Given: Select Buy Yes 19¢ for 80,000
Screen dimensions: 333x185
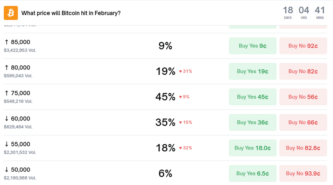Looking at the screenshot, I should pyautogui.click(x=253, y=71).
